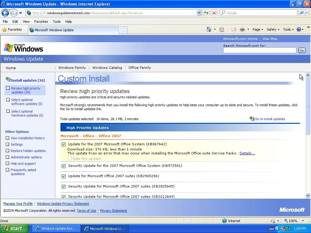The image size is (311, 233).
Task: Open the Help menu
Action: [69, 22]
